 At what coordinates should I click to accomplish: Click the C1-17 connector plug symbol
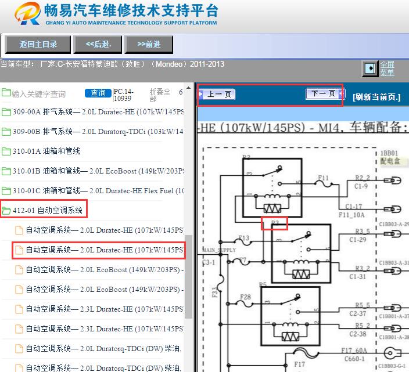pos(393,209)
